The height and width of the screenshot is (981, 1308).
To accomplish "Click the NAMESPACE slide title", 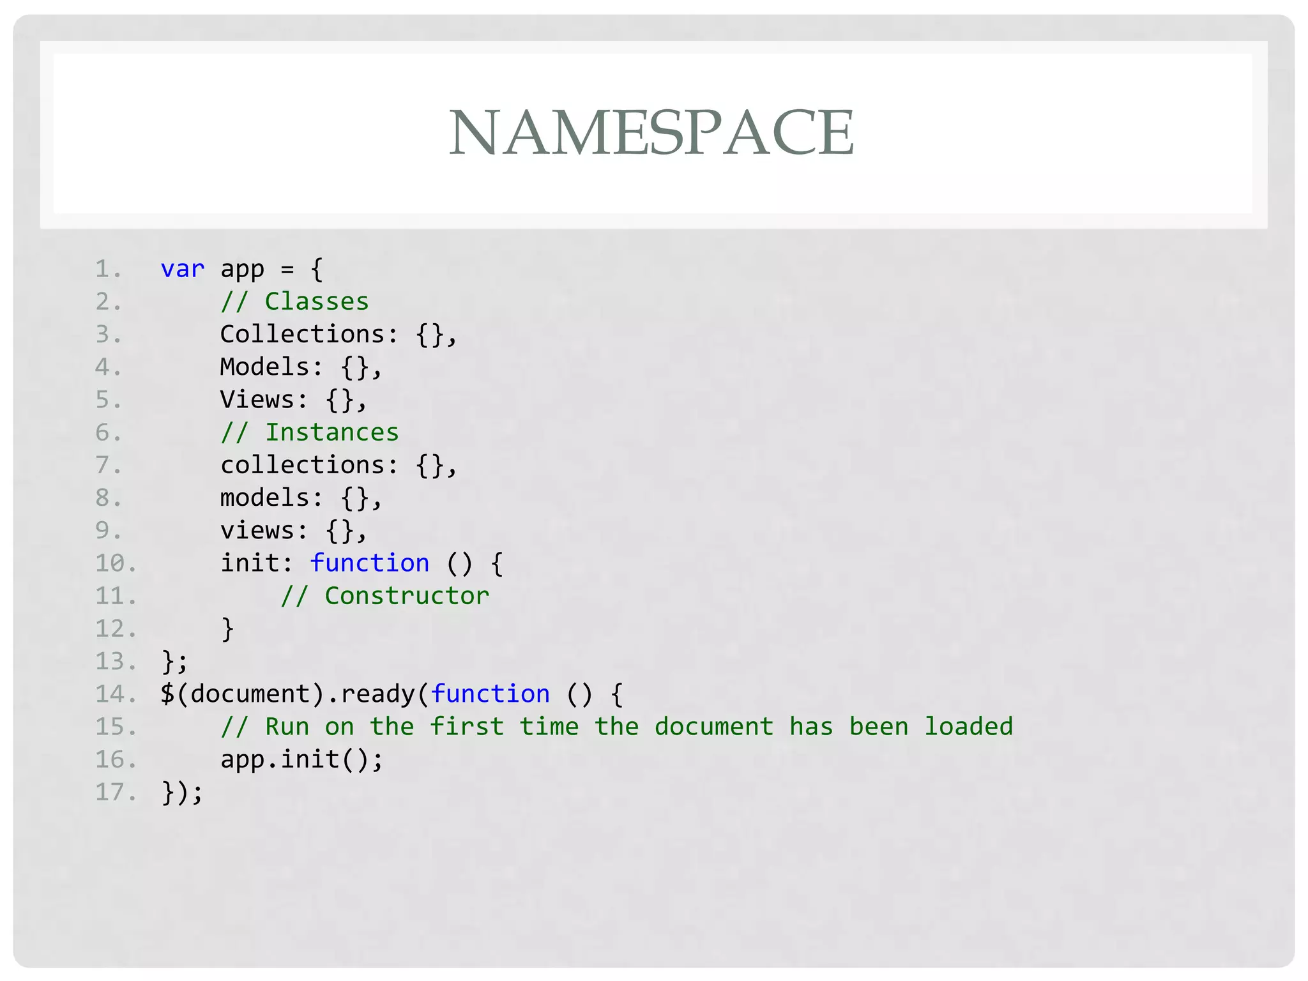I will click(x=651, y=132).
